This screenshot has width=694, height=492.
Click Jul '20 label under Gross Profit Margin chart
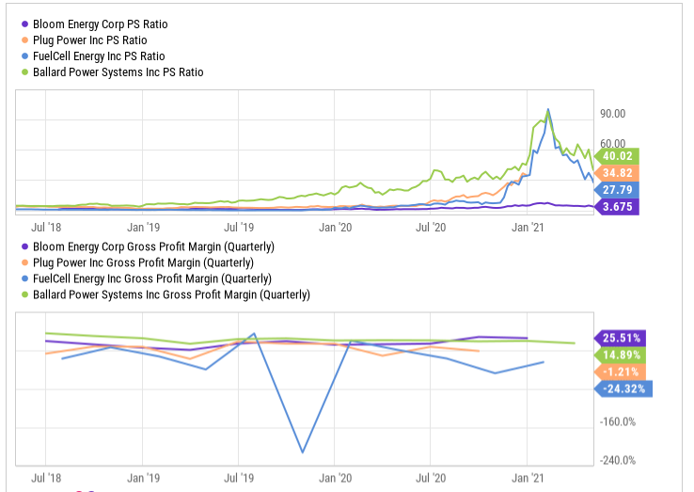[431, 478]
